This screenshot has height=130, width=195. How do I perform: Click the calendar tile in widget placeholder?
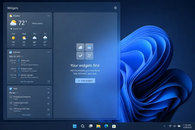[89, 47]
